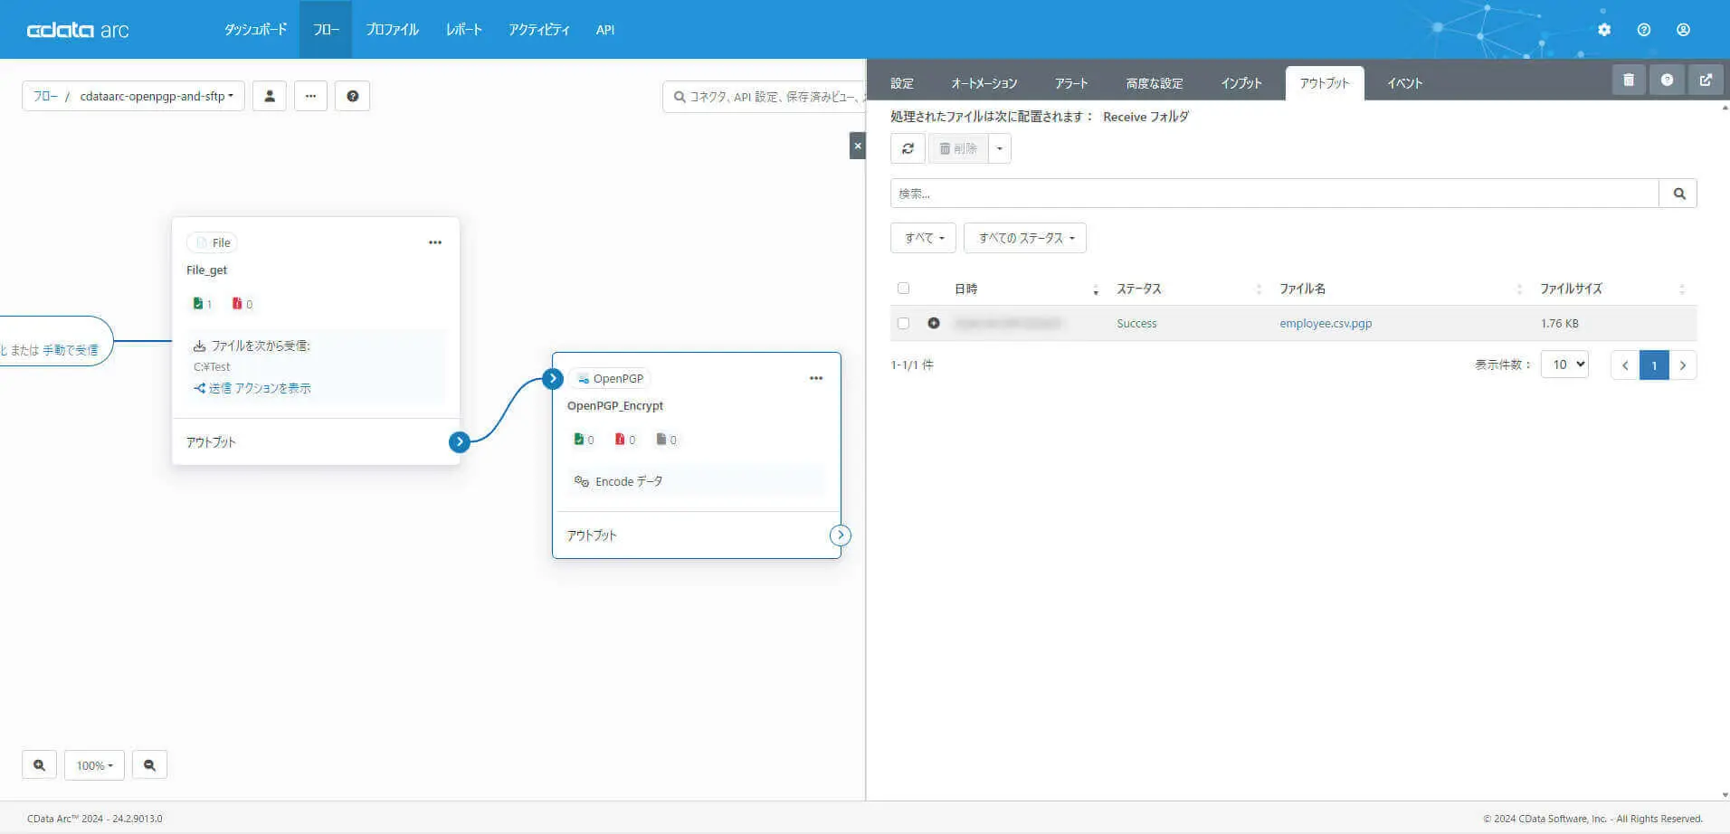The image size is (1730, 834).
Task: Open OpenPGP_Encrypt connector options menu
Action: (x=816, y=378)
